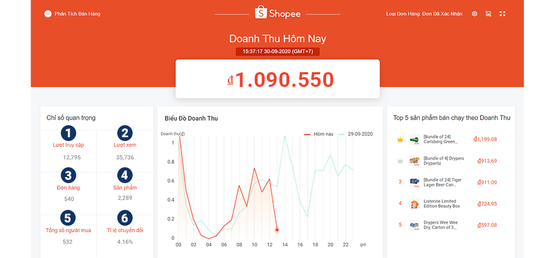548x258 pixels.
Task: Click the conversion rate 4.16%
Action: (125, 242)
